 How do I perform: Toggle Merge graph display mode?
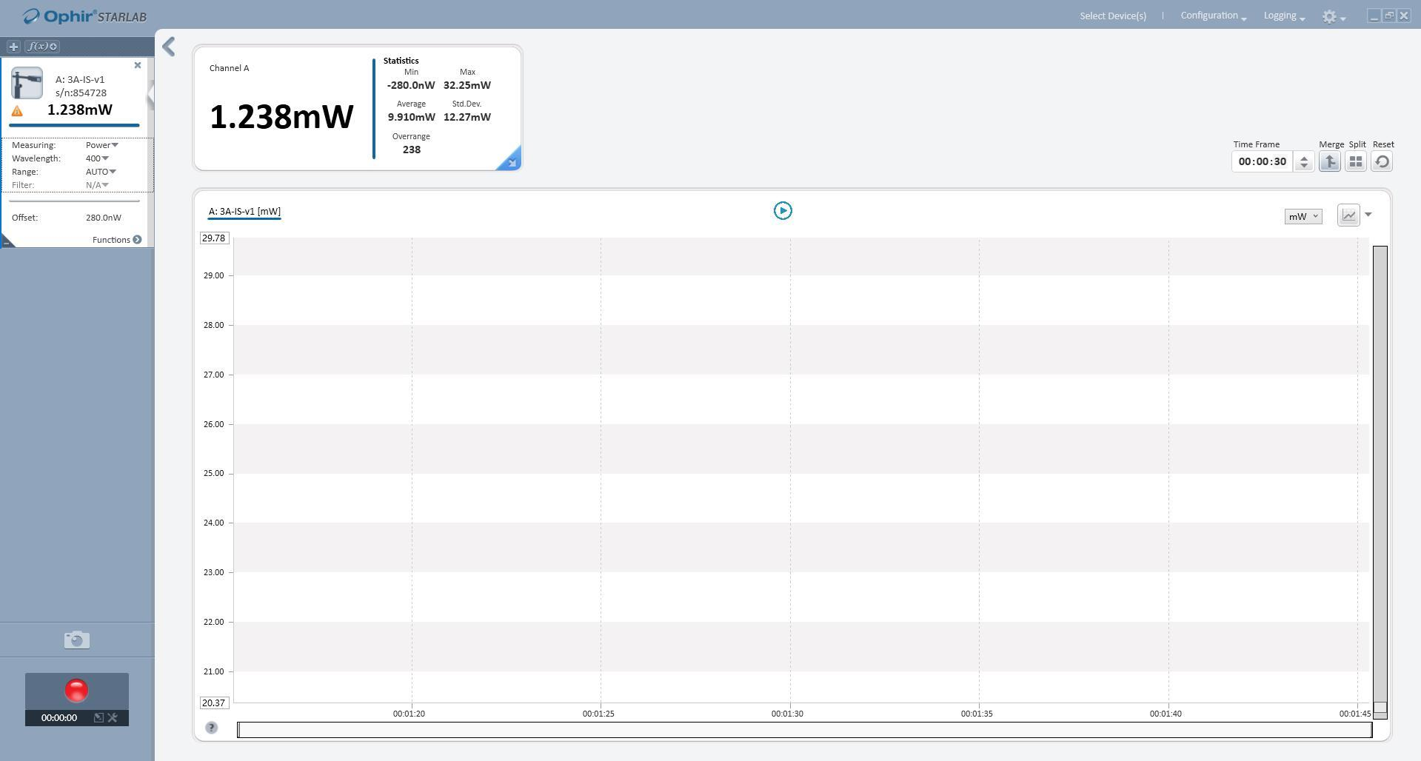click(x=1329, y=161)
